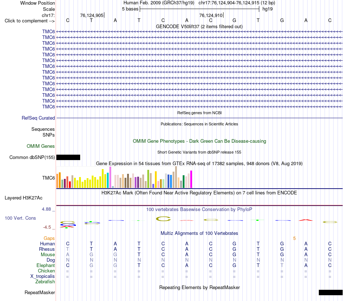
Task: Open the OMIM Genes track label
Action: click(41, 146)
